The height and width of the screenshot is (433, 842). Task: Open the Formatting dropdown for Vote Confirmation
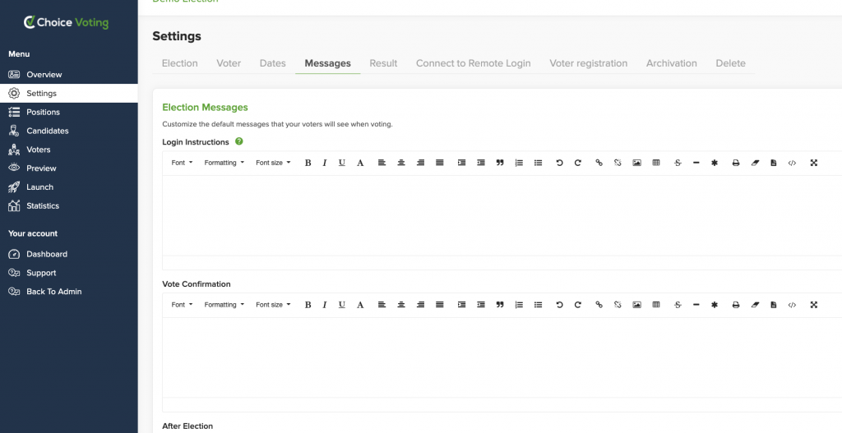click(x=224, y=305)
